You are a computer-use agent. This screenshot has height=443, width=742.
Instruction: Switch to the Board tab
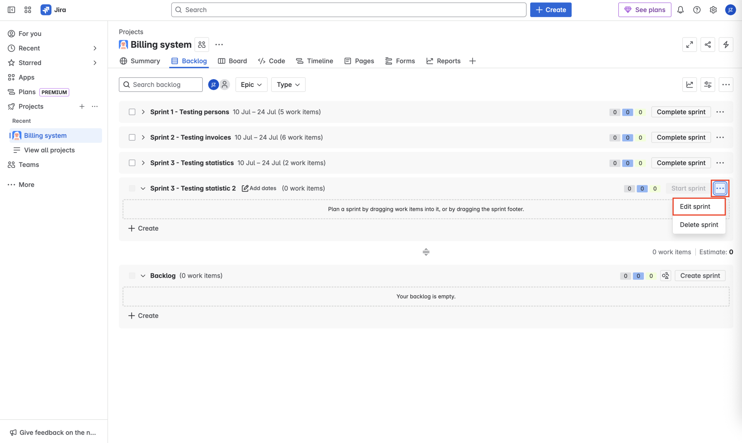pyautogui.click(x=232, y=61)
